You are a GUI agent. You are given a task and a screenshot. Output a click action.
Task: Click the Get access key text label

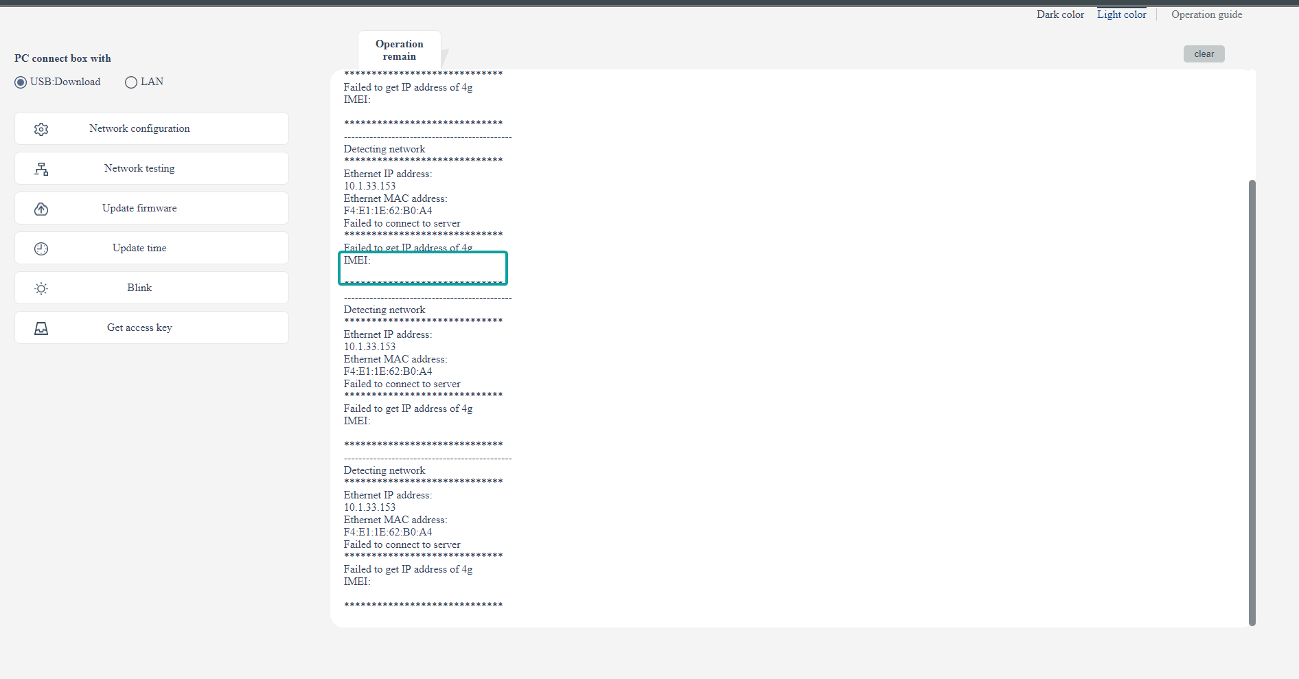139,327
